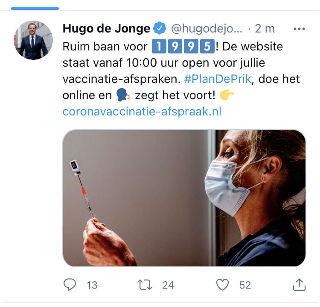The width and height of the screenshot is (320, 307).
Task: Click the speaking head emoji in tweet
Action: click(x=123, y=95)
